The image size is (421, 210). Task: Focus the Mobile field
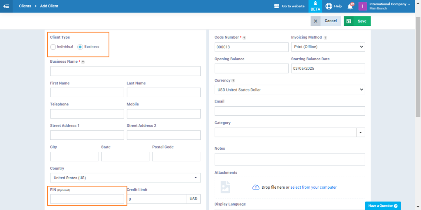(x=164, y=114)
